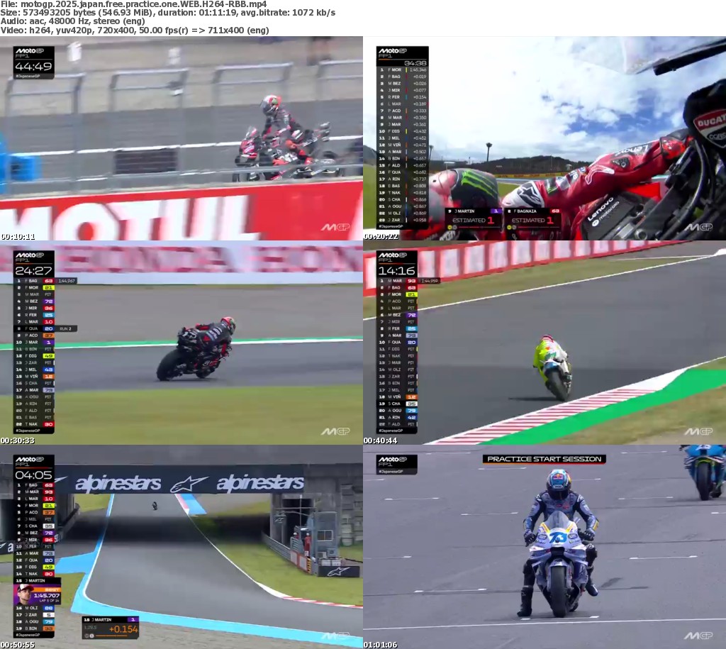Open the thumbnail at timestamp 00:10:11
Screen dimensions: 726x649
181,139
